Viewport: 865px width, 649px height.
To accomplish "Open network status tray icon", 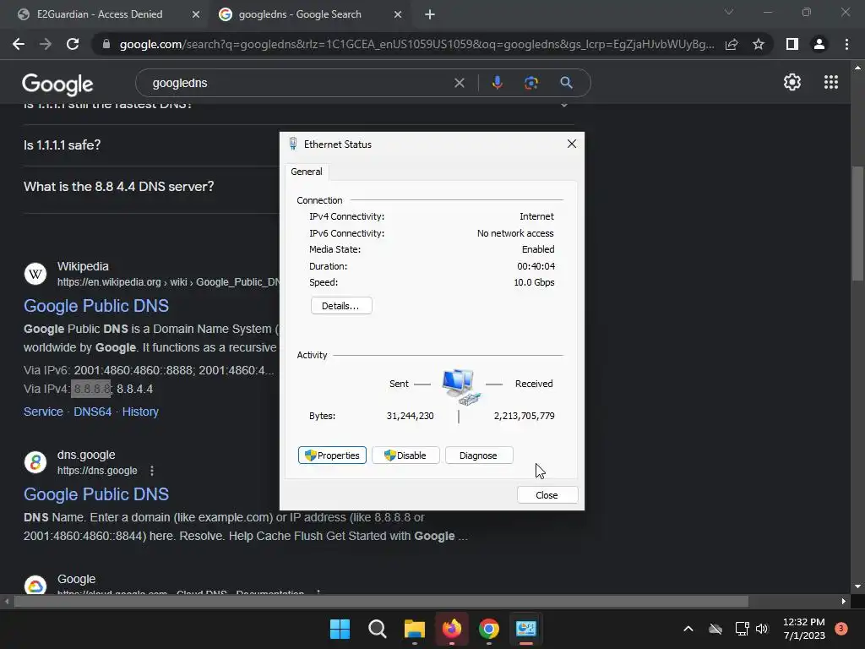I will coord(742,629).
